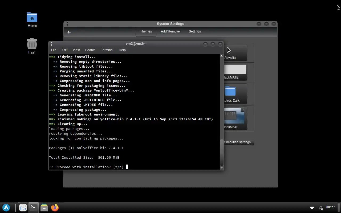341x213 pixels.
Task: Click the 'Generating .MTREE file...' line
Action: coord(83,105)
